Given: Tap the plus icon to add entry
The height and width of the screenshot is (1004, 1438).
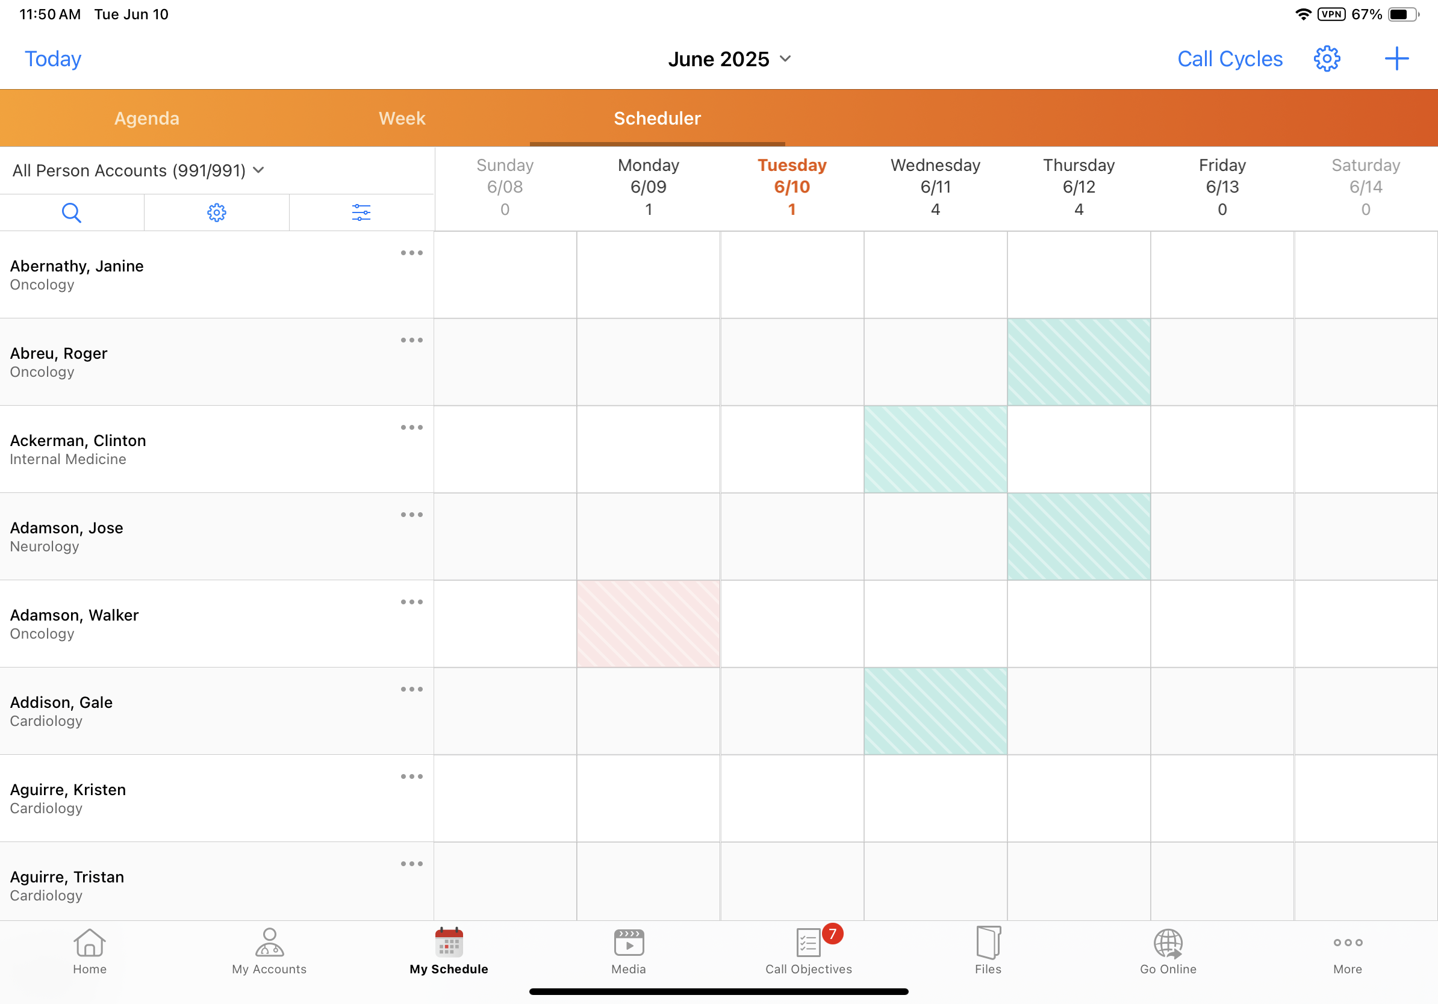Looking at the screenshot, I should [x=1396, y=59].
